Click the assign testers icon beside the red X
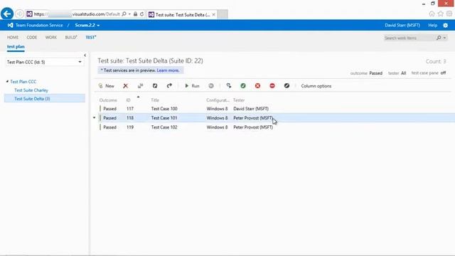455x256 pixels. (141, 85)
